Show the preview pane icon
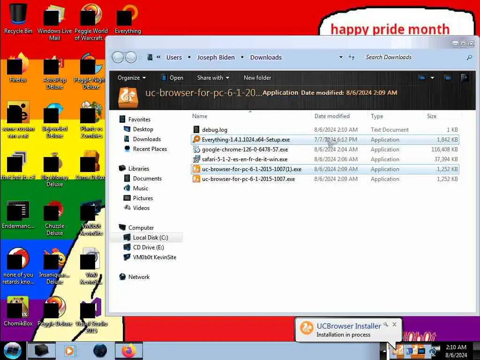480x360 pixels. point(448,78)
